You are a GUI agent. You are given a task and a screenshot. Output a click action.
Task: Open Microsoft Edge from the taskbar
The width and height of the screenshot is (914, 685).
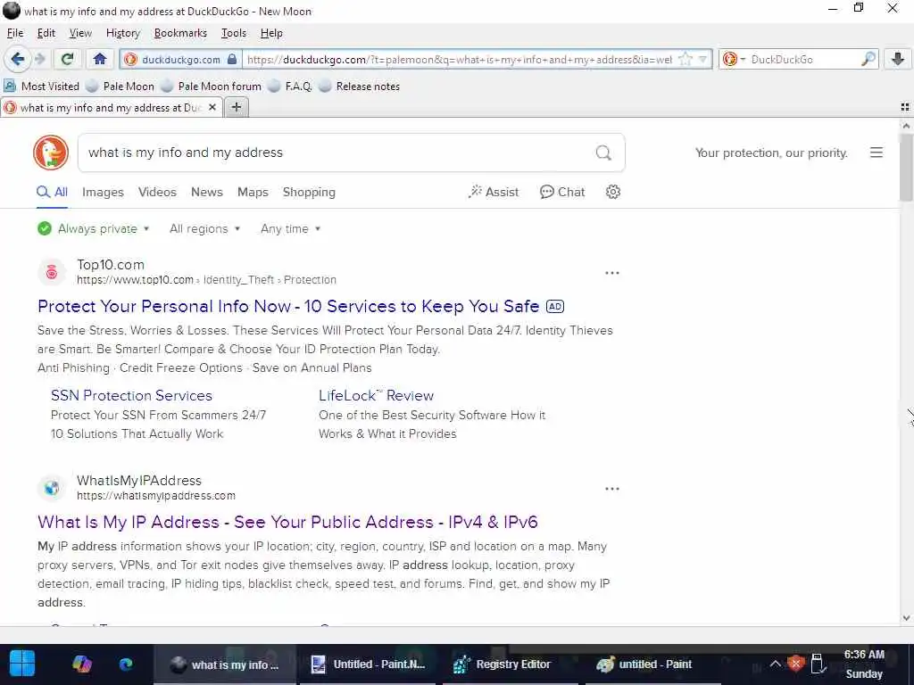pos(125,664)
